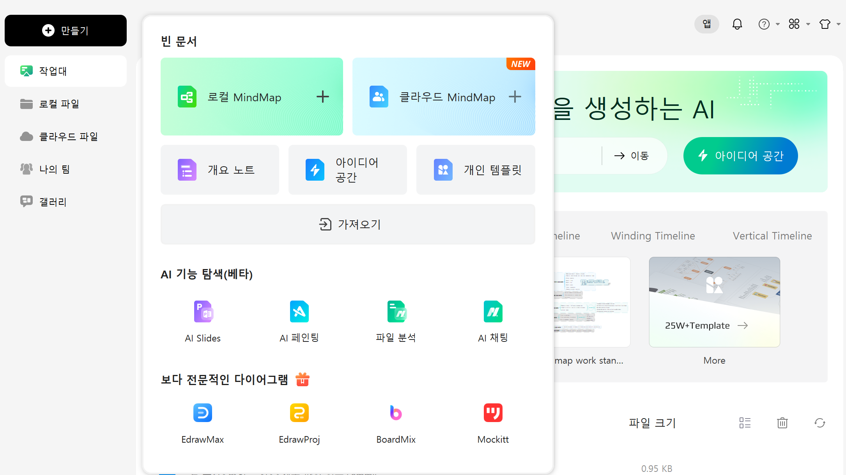Click green 아이디어 공간 banner button

pyautogui.click(x=741, y=156)
